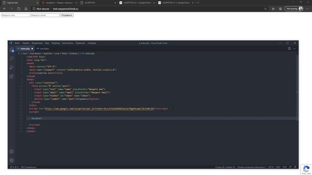Click the VS Code logo in the title bar
Viewport: 312px width, 175px height.
click(11, 43)
